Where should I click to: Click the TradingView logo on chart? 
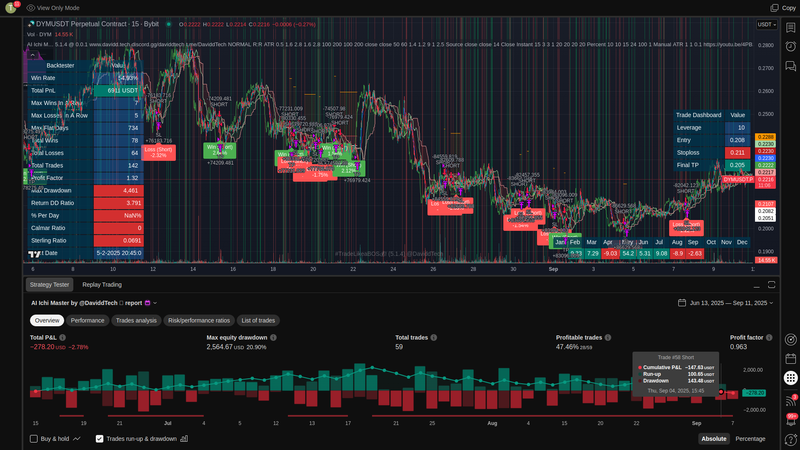point(35,254)
